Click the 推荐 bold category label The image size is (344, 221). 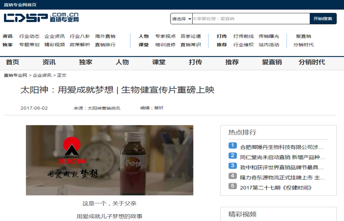click(222, 45)
